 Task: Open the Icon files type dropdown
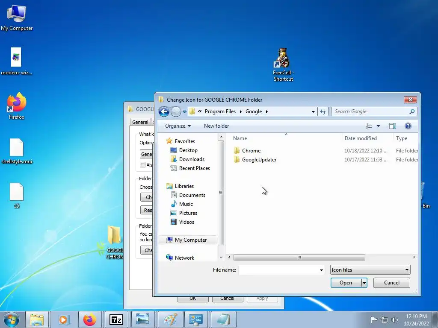(x=370, y=270)
